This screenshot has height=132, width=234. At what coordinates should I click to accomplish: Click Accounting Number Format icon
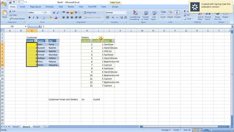coord(107,18)
